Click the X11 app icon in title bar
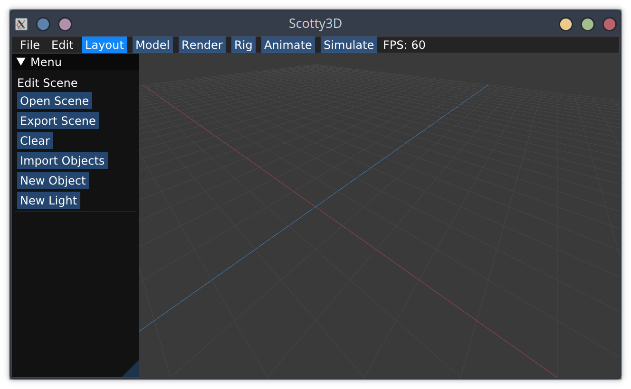The height and width of the screenshot is (389, 631). (x=21, y=24)
